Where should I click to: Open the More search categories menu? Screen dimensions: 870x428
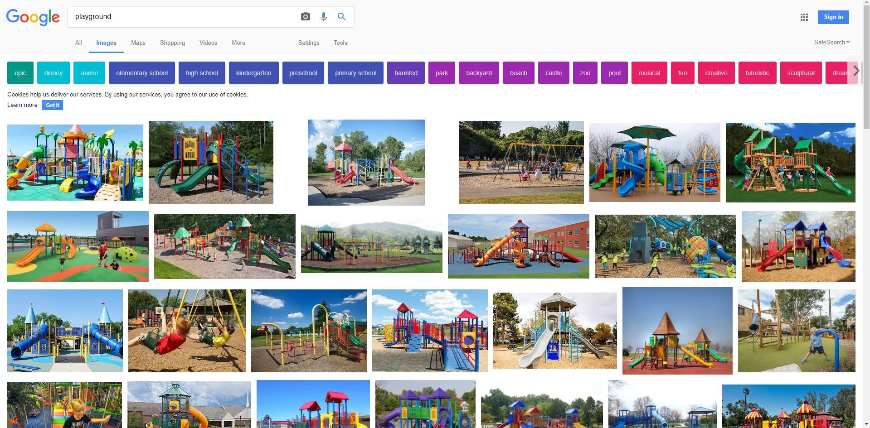(238, 43)
